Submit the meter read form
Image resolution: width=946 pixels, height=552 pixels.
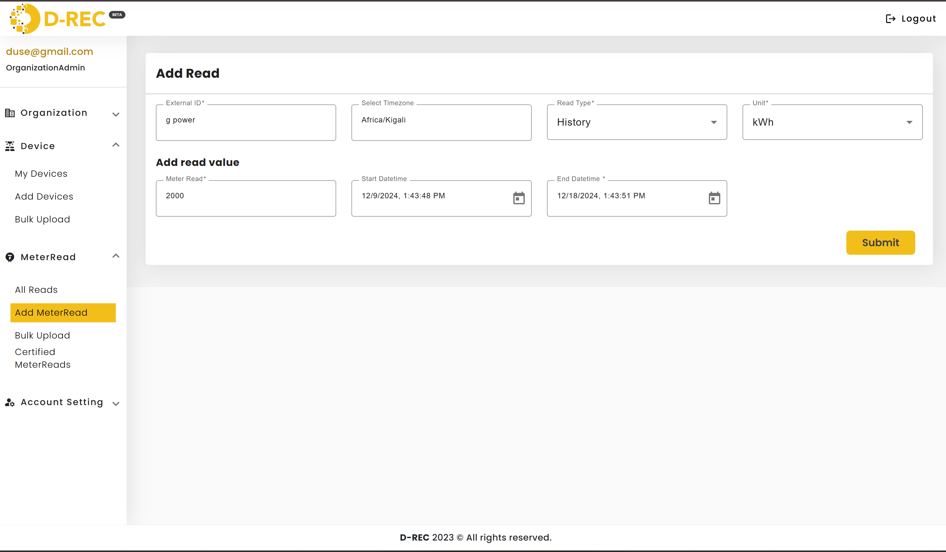tap(880, 242)
